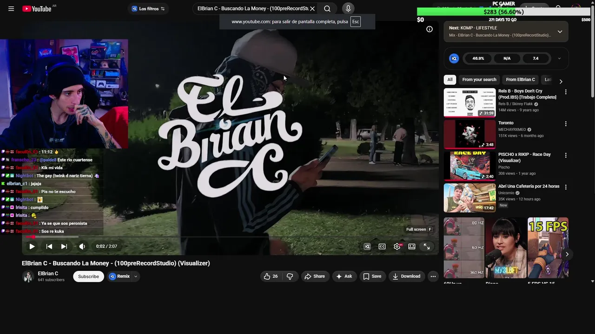Click the vidIQ Remix button

(x=120, y=276)
